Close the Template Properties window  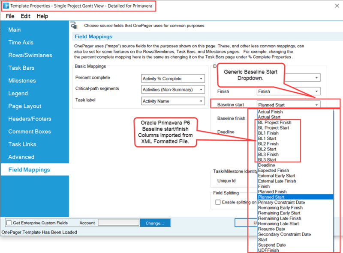[337, 6]
